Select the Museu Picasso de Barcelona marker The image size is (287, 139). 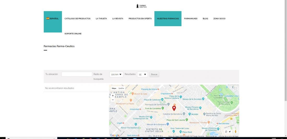click(200, 108)
